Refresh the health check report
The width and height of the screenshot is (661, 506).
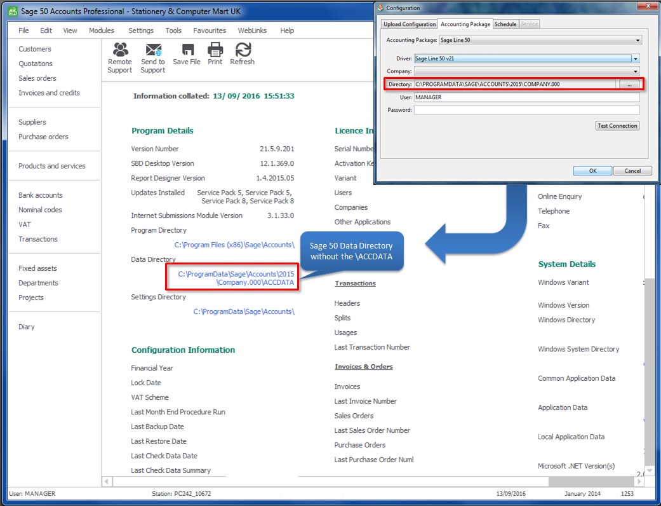pyautogui.click(x=242, y=54)
